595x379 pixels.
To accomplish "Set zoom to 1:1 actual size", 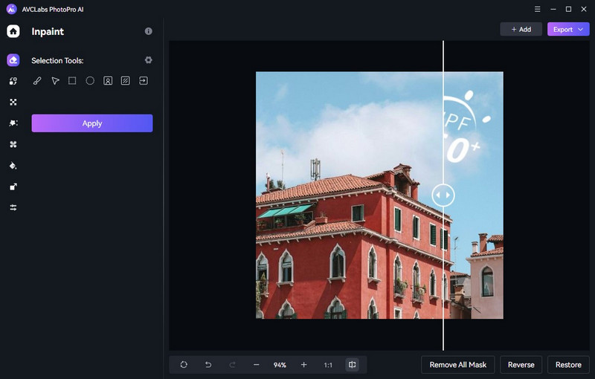I will tap(328, 365).
